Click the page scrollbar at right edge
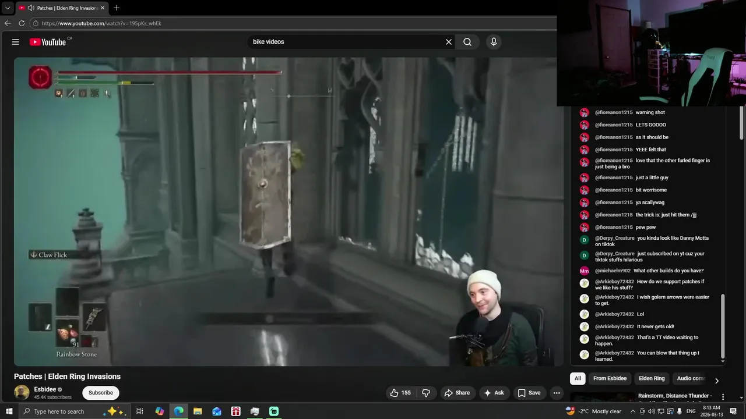The image size is (746, 419). pos(742,122)
